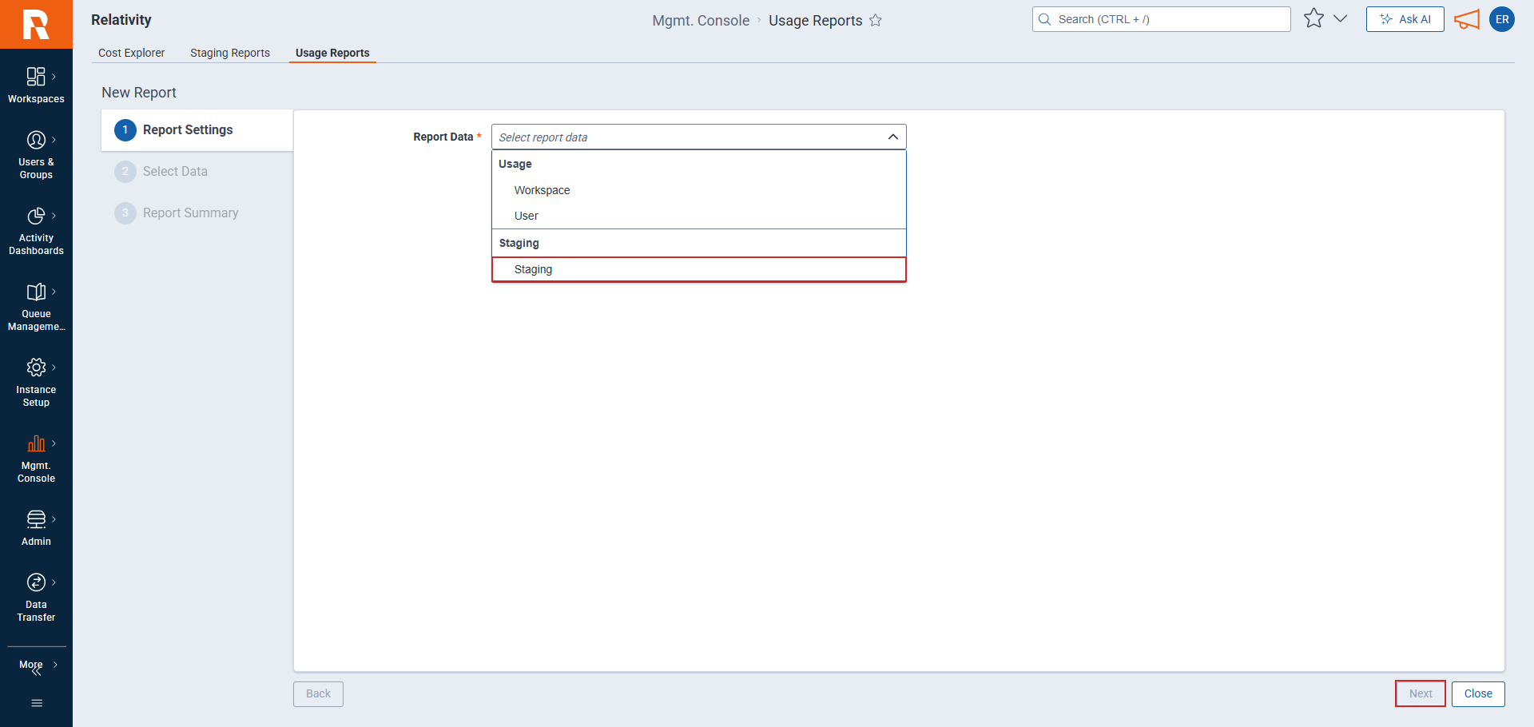Image resolution: width=1534 pixels, height=727 pixels.
Task: Expand the More sidebar item
Action: pos(37,665)
